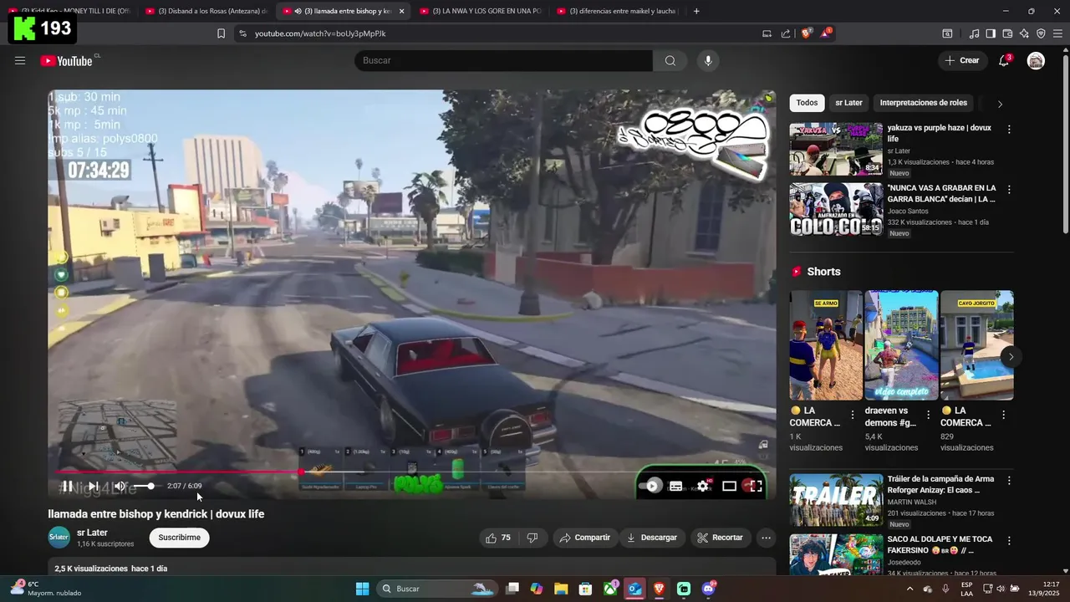Open the Leo AI sparkle icon
Image resolution: width=1070 pixels, height=602 pixels.
coord(1024,33)
